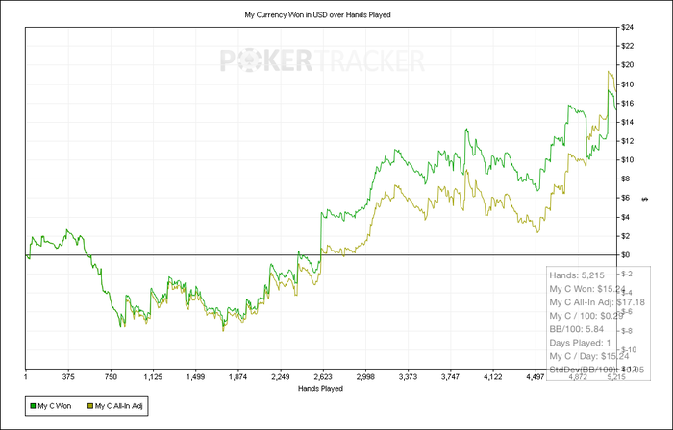The height and width of the screenshot is (430, 673).
Task: Click the $ axis unit label at right
Action: pos(645,199)
